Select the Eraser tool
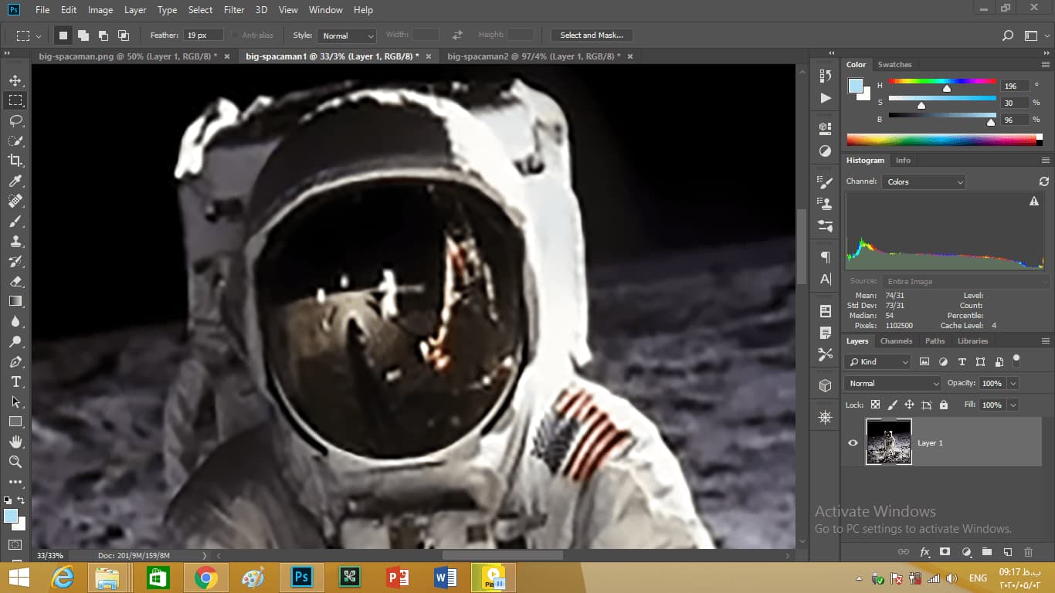The height and width of the screenshot is (593, 1055). tap(15, 281)
